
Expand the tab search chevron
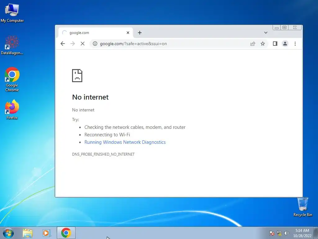266,33
